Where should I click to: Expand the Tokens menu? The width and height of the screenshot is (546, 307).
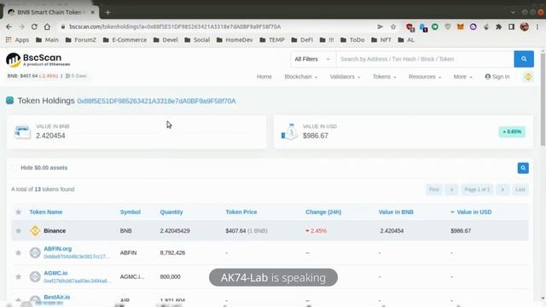pyautogui.click(x=385, y=77)
